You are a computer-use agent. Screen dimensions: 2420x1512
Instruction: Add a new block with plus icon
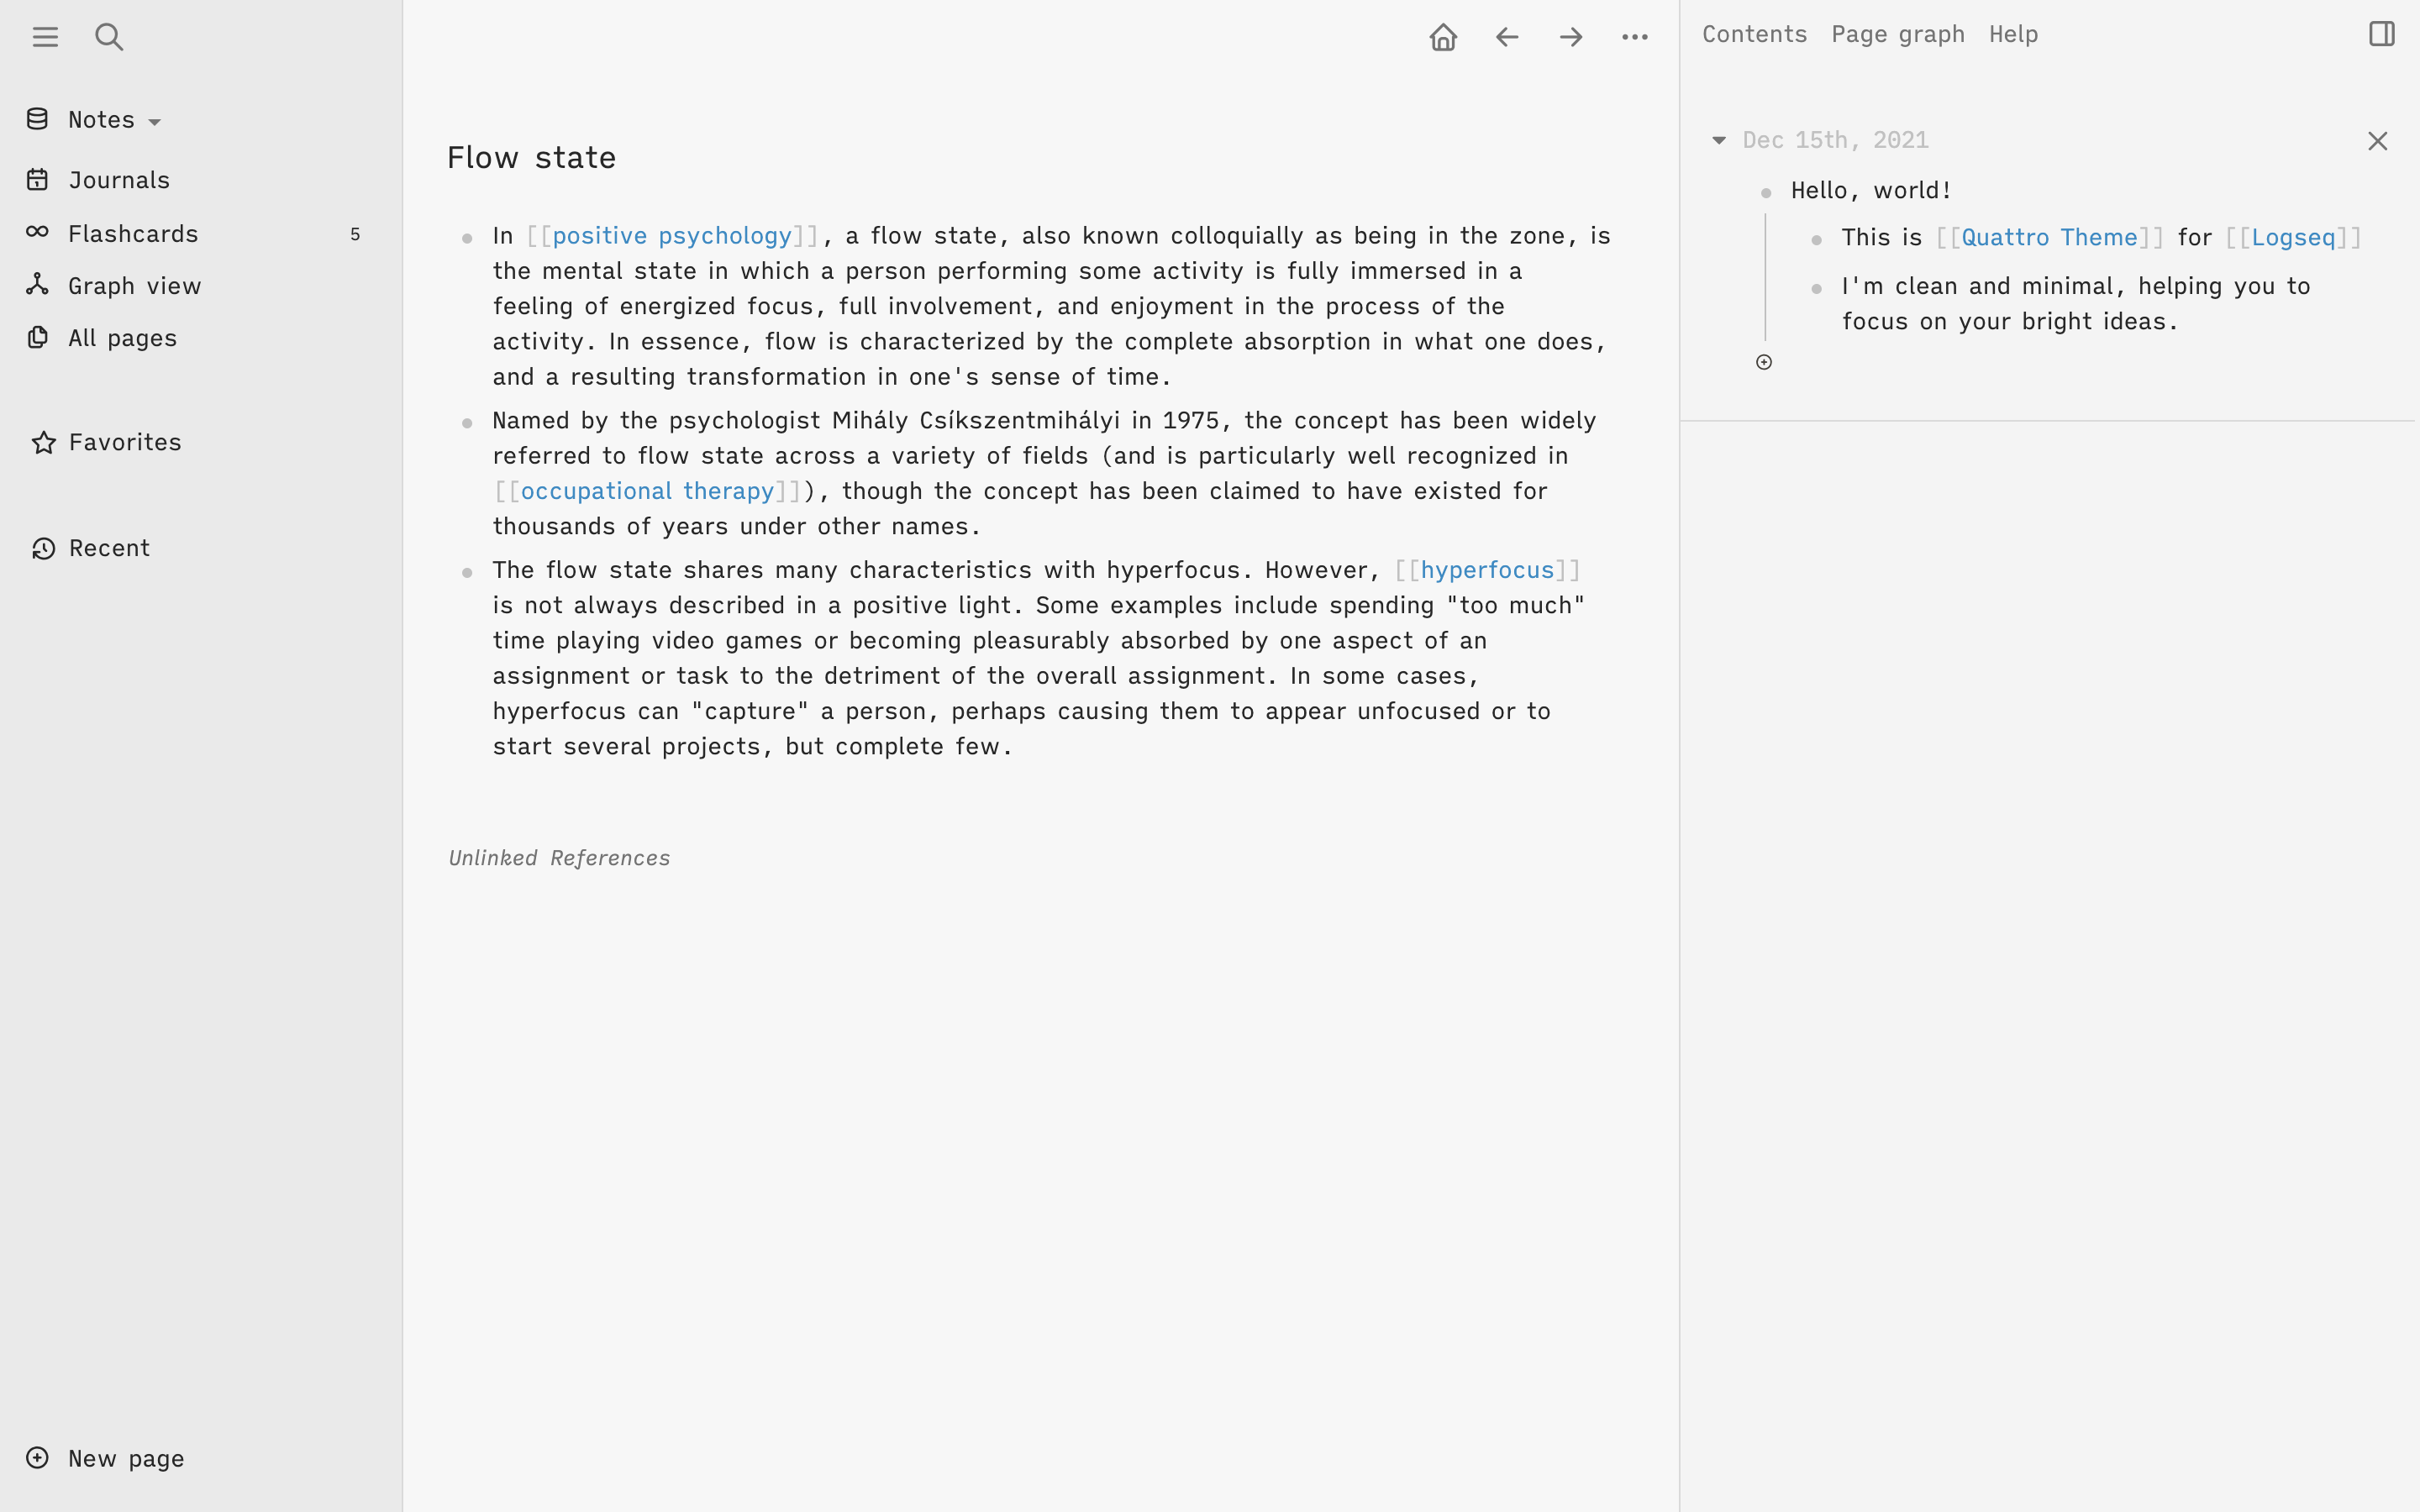(1764, 362)
